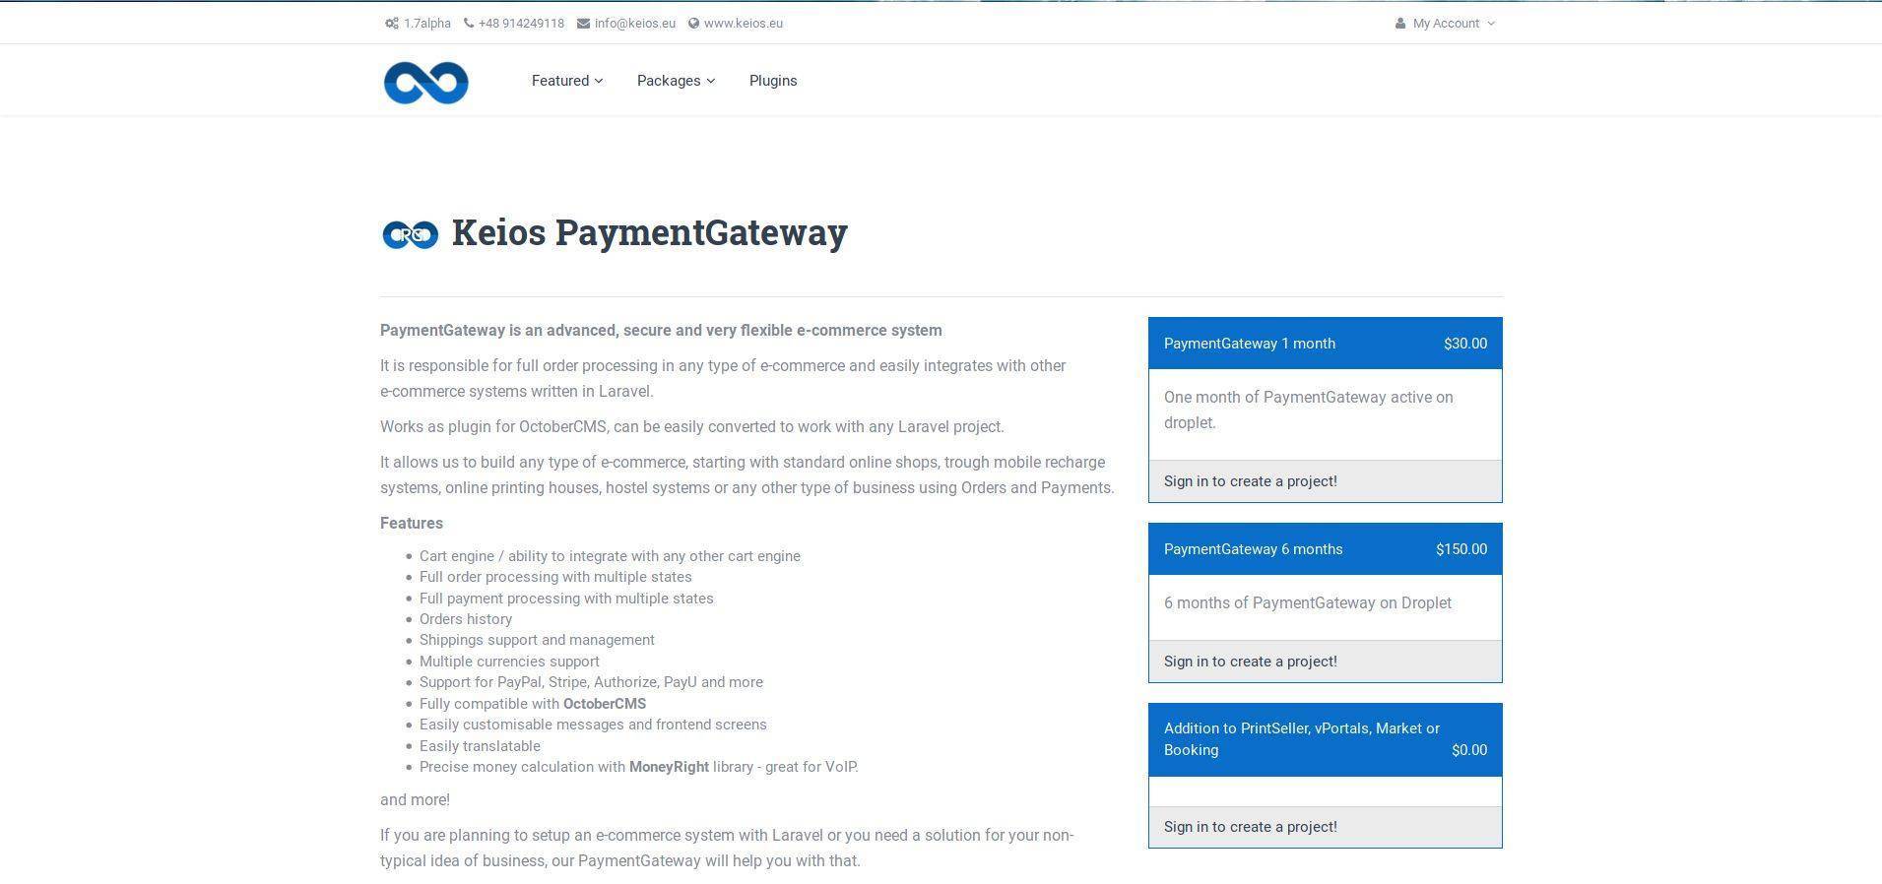Viewport: 1882px width, 884px height.
Task: Click Sign in under PaymentGateway 6 months
Action: 1250,662
